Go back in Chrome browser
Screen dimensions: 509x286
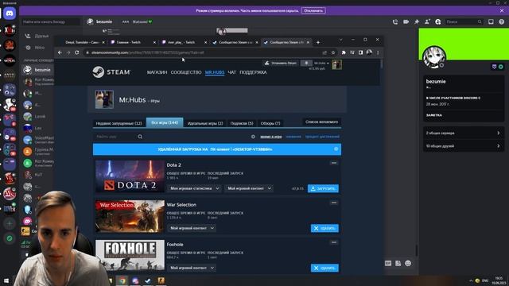[60, 52]
